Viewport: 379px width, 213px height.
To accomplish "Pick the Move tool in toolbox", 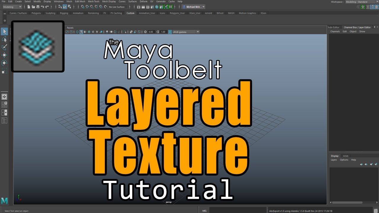I will [4, 55].
